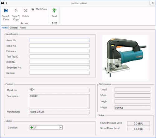This screenshot has height=138, width=156.
Task: Click the quick-access save icon in title bar
Action: pos(2,3)
